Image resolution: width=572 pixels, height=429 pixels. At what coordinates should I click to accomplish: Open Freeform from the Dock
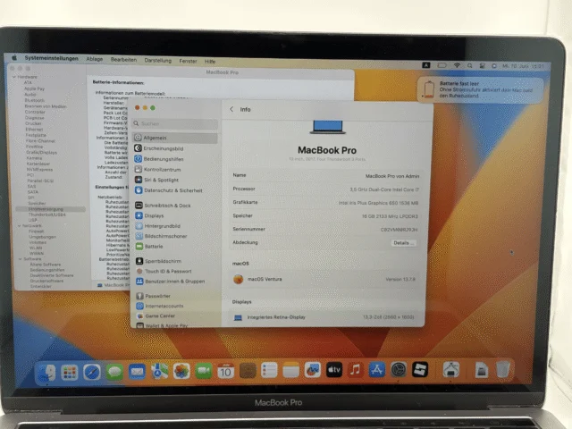point(312,370)
